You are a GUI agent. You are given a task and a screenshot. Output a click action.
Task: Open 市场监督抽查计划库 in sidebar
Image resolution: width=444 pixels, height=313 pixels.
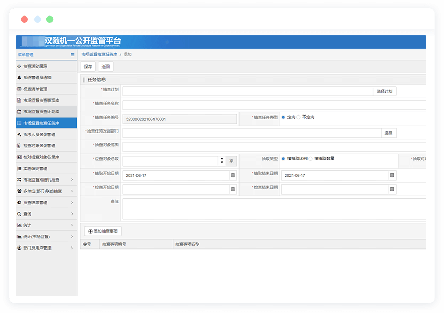41,112
